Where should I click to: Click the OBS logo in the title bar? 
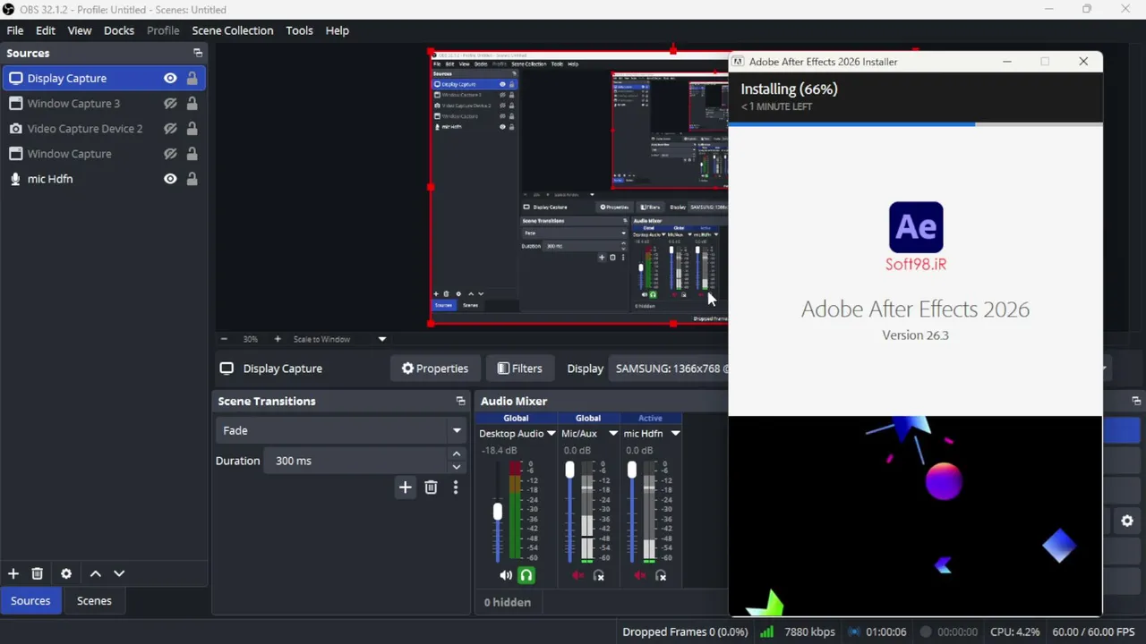(x=8, y=10)
